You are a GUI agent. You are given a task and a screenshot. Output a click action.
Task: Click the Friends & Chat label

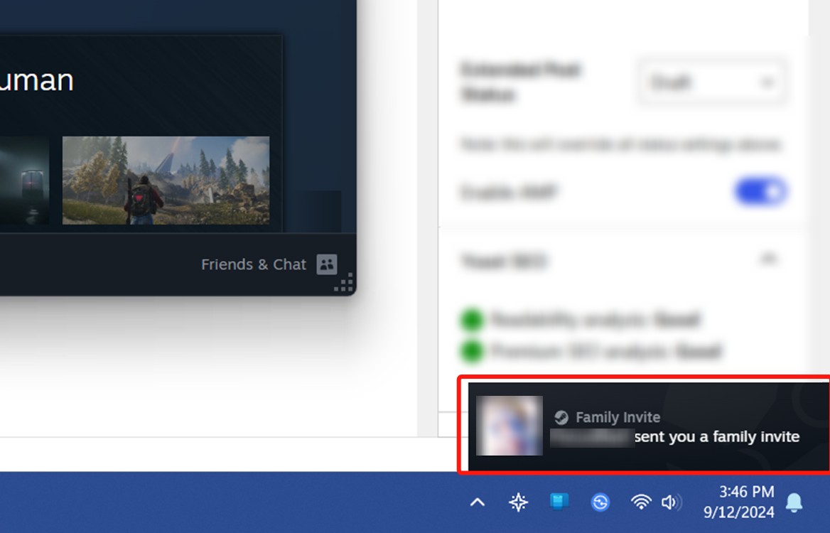click(x=254, y=264)
